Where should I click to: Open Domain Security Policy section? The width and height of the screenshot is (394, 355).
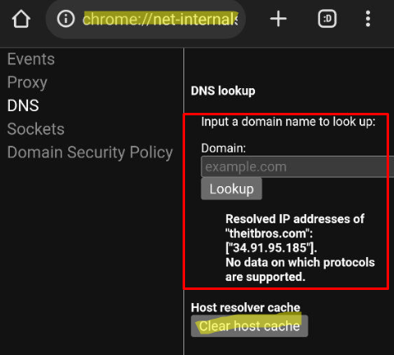pos(90,152)
